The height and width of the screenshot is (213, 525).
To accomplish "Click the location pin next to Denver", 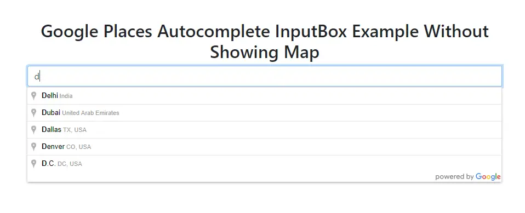I will (x=33, y=147).
